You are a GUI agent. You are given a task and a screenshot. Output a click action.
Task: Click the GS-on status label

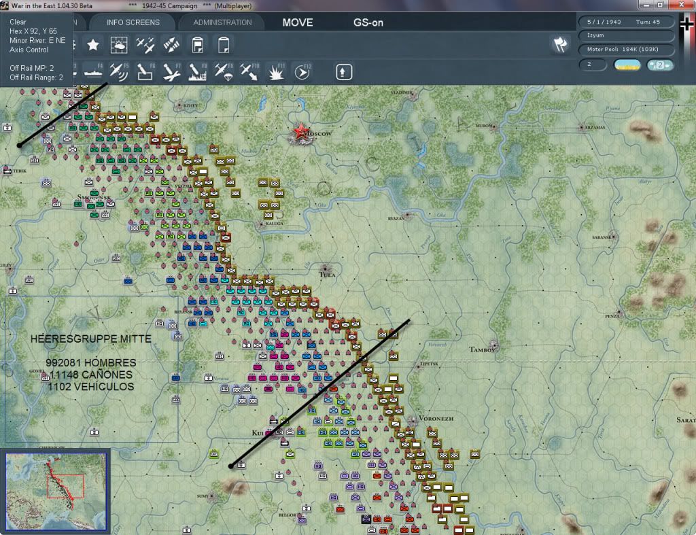coord(368,22)
